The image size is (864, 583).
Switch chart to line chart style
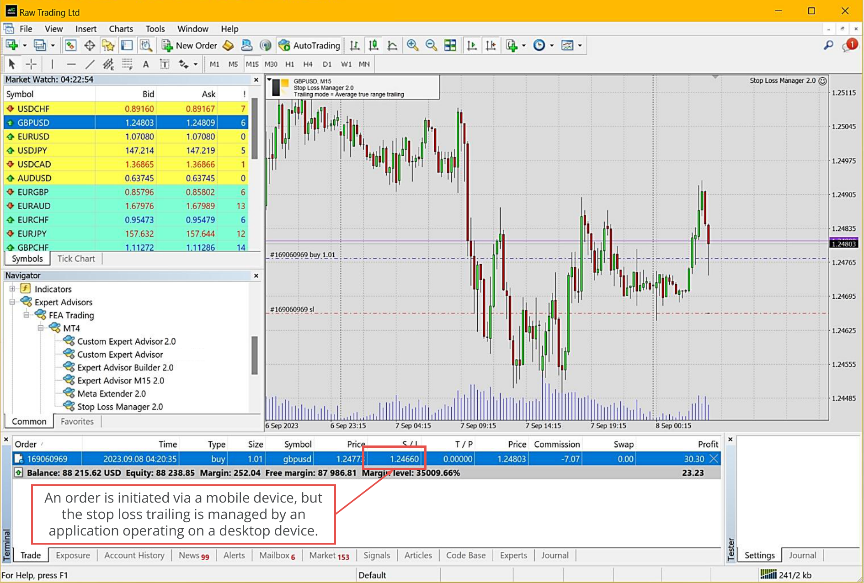[x=392, y=45]
